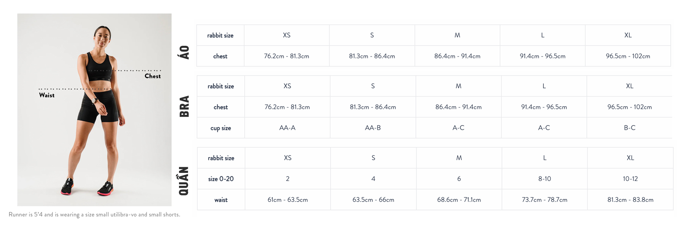
Task: Select the rotated ÁO section heading
Action: pyautogui.click(x=184, y=52)
